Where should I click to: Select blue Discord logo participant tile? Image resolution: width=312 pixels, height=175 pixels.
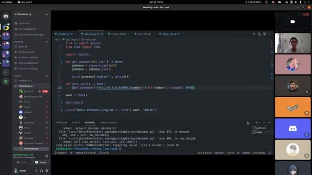point(292,128)
